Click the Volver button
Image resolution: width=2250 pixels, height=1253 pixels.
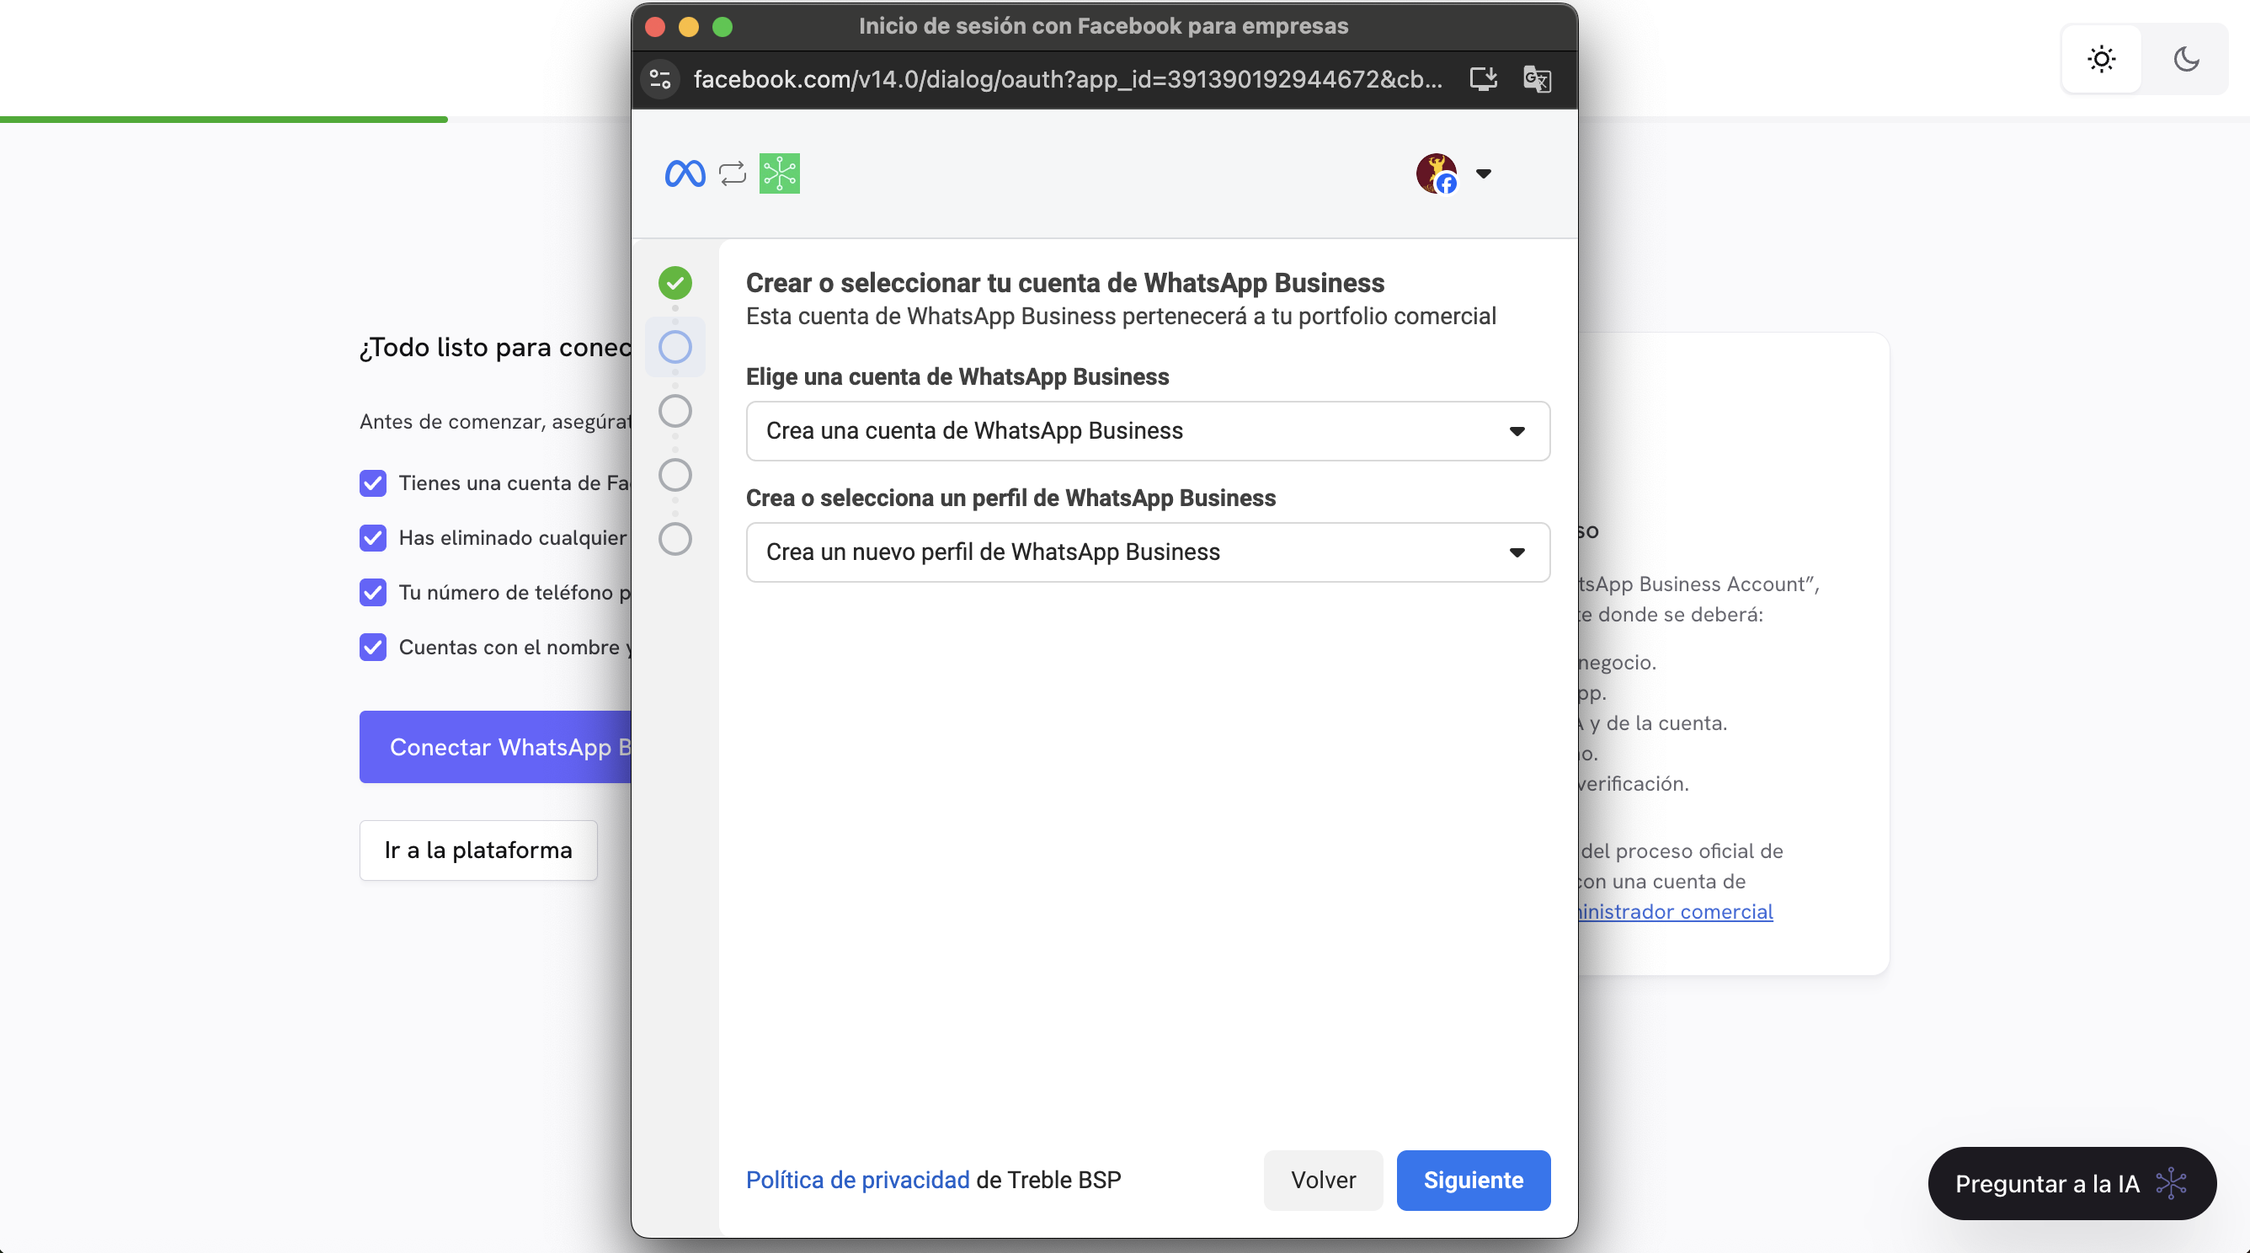click(x=1323, y=1181)
